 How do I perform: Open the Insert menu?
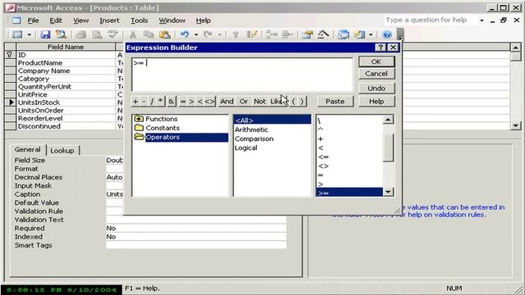109,20
